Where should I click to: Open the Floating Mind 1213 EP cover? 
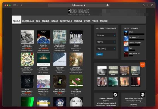[x=60, y=59]
